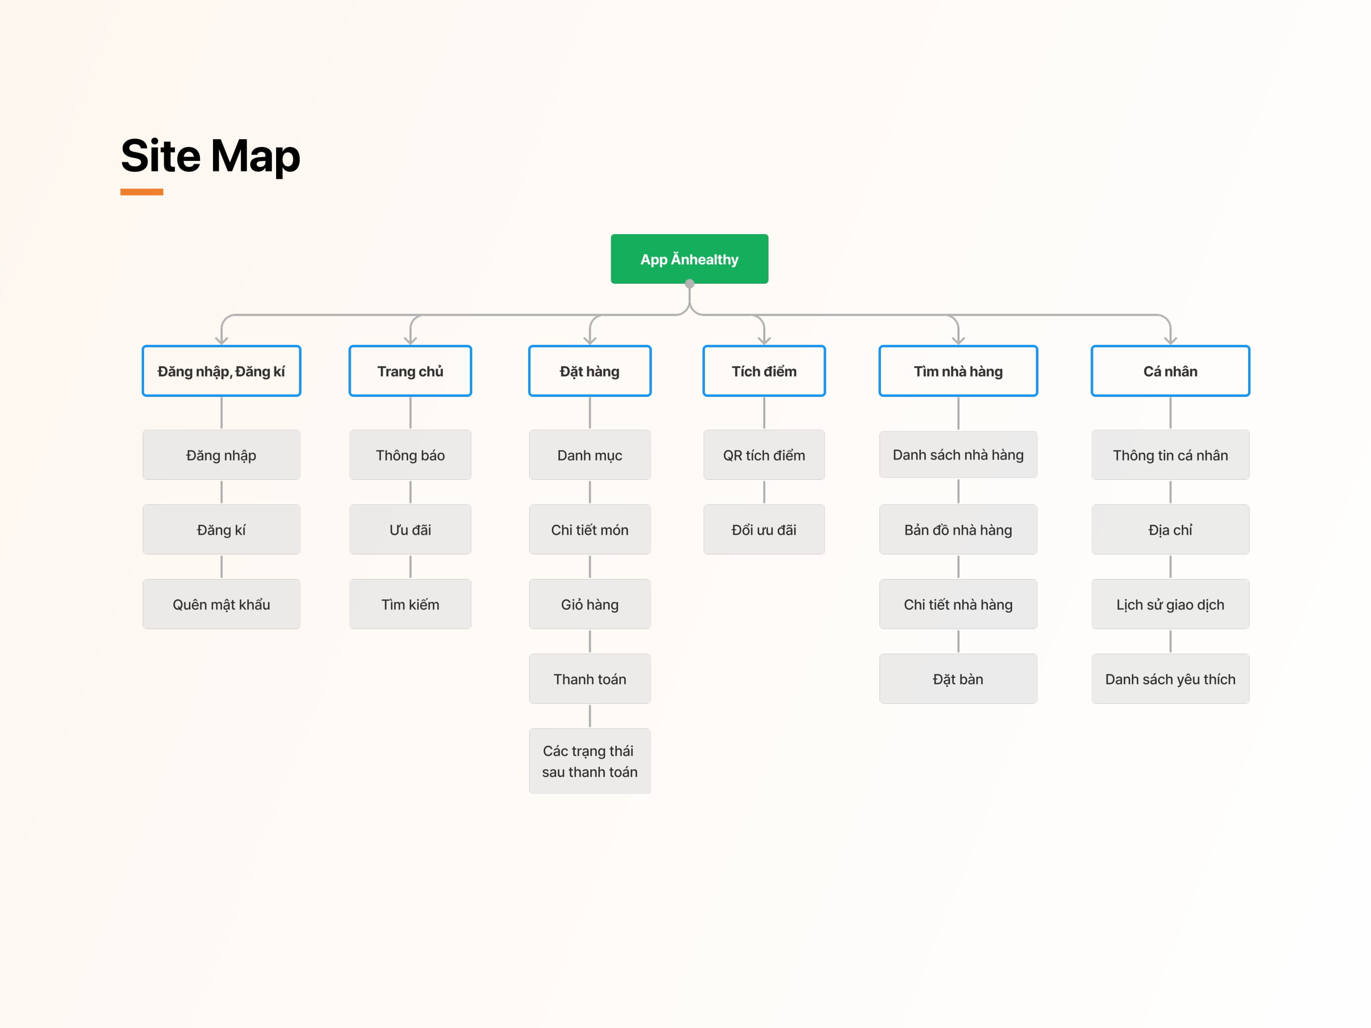Click the Quên mật khẩu node
Screen dimensions: 1371x1028
[x=221, y=604]
